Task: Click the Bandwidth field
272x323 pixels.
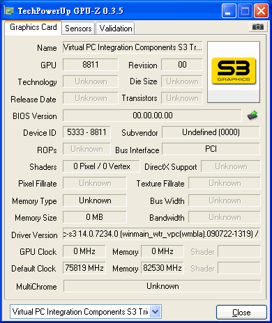Action: tap(225, 217)
